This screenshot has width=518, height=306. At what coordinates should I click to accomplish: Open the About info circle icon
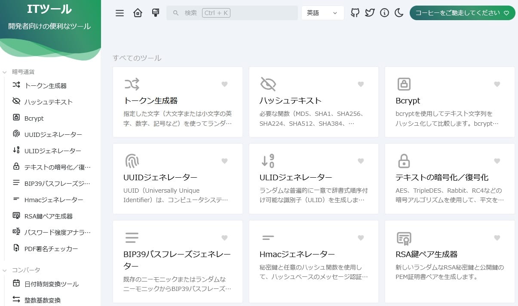(385, 13)
